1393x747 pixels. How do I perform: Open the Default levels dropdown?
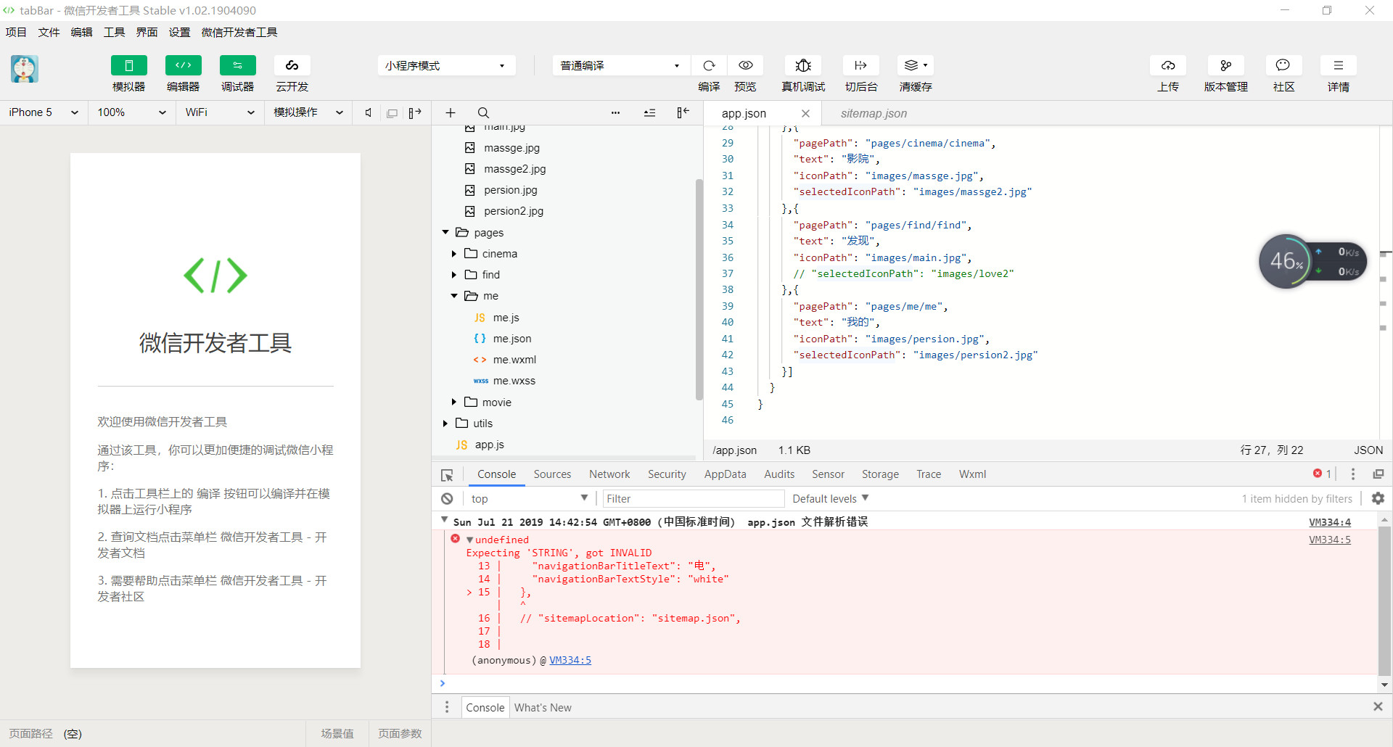tap(830, 499)
